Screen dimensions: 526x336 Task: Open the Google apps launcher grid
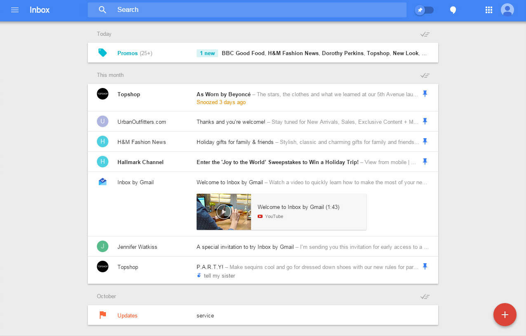pos(488,9)
